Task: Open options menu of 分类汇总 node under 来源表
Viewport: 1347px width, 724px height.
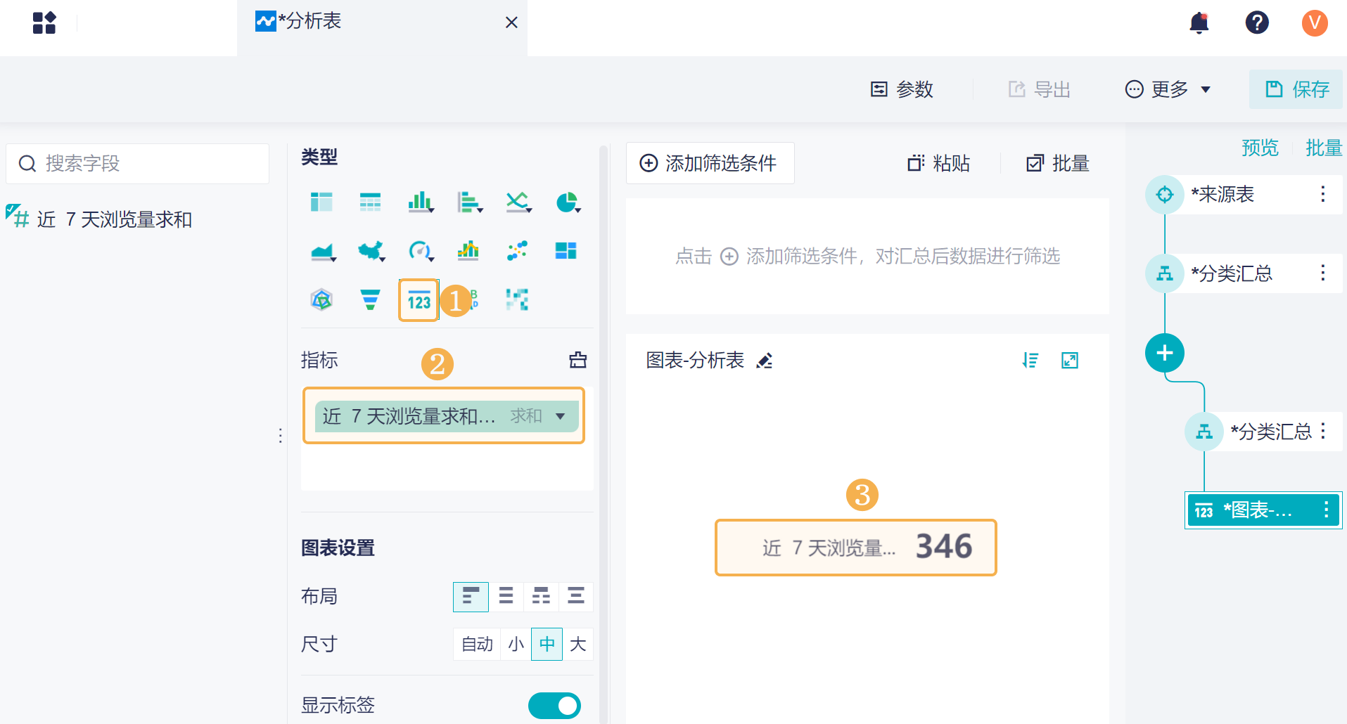Action: (1323, 273)
